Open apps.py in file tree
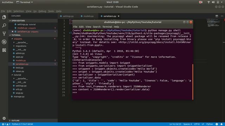The width and height of the screenshot is (225, 126). [x=19, y=57]
